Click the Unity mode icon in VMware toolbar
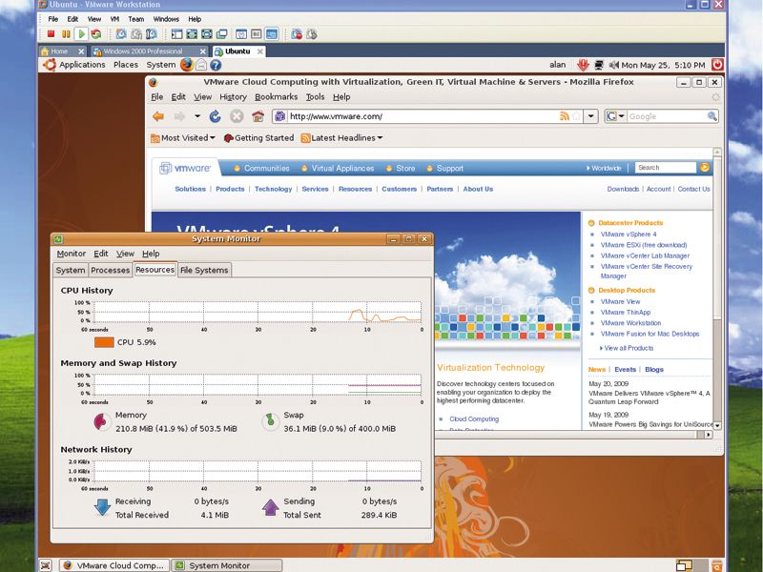Viewport: 763px width, 572px height. (x=222, y=34)
